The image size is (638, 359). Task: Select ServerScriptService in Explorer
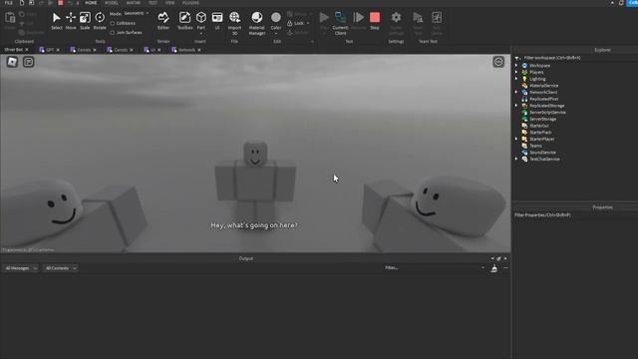click(x=547, y=112)
